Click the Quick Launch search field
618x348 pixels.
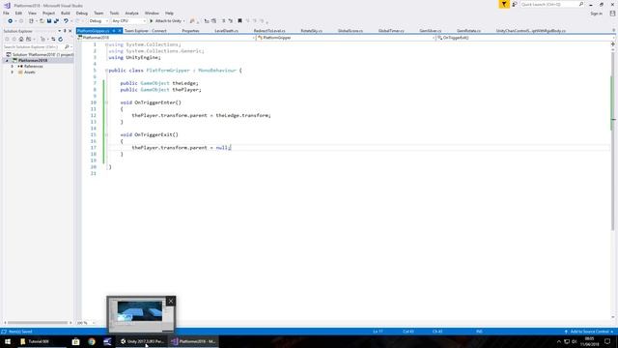552,4
